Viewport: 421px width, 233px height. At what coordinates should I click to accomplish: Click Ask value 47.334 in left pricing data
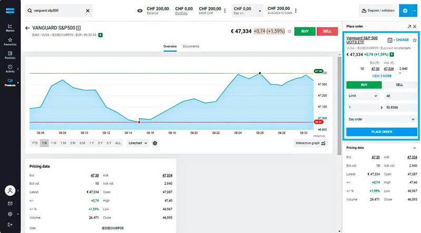click(167, 175)
